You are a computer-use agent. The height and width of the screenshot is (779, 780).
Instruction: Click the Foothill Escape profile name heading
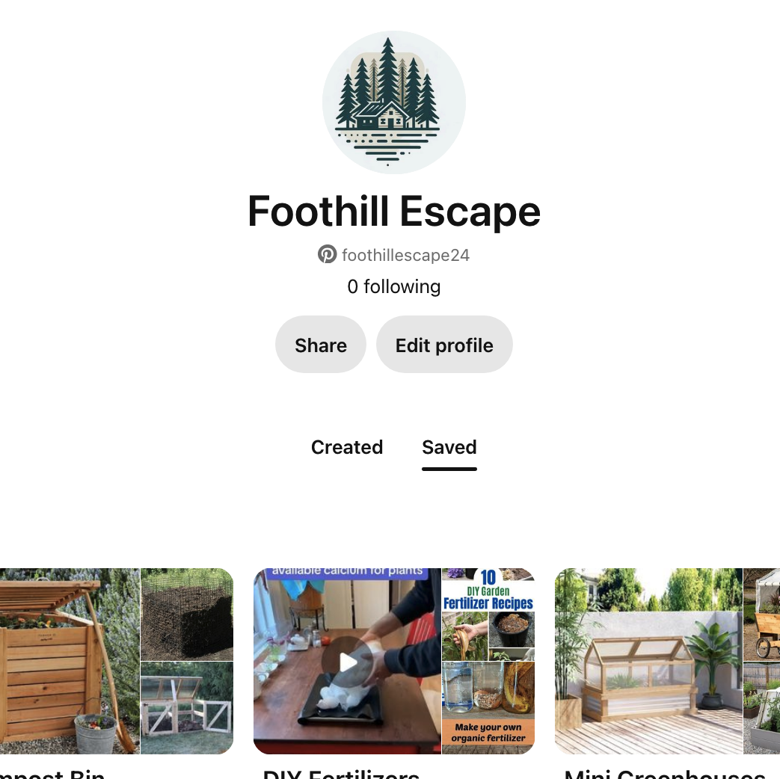point(394,212)
